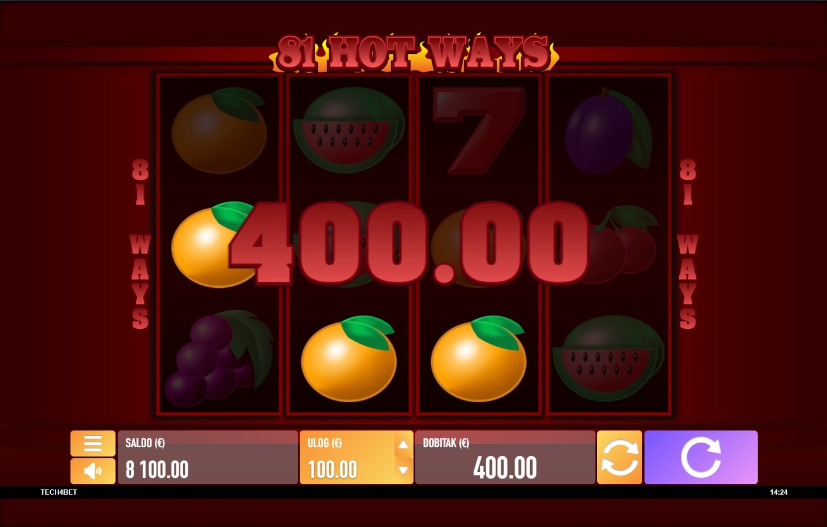Open the hamburger menu
This screenshot has width=827, height=527.
93,443
